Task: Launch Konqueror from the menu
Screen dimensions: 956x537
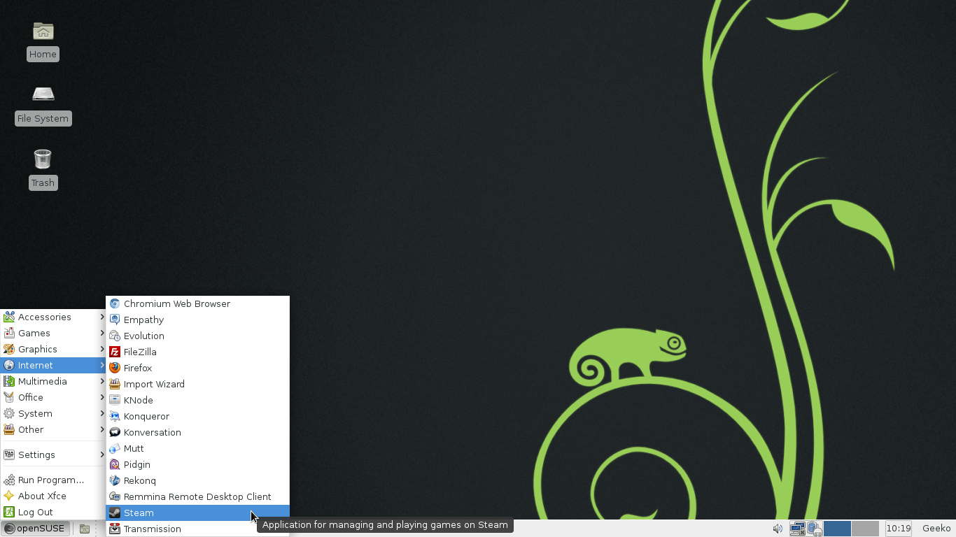Action: pyautogui.click(x=146, y=416)
